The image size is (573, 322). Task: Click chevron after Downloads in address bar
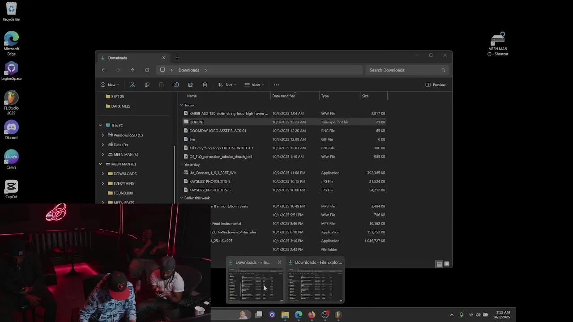tap(206, 70)
